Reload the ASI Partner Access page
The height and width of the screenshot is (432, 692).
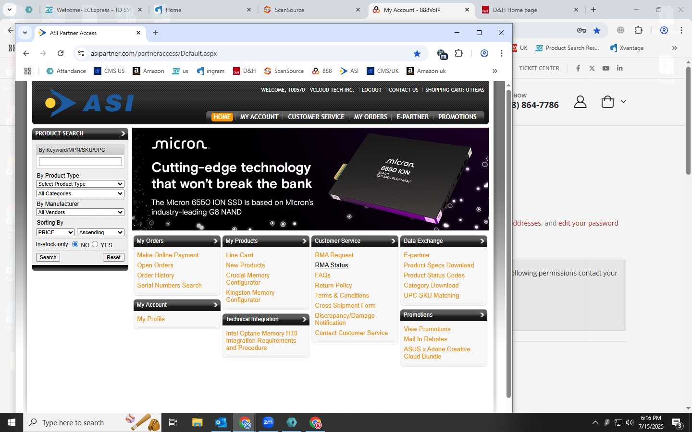[61, 53]
